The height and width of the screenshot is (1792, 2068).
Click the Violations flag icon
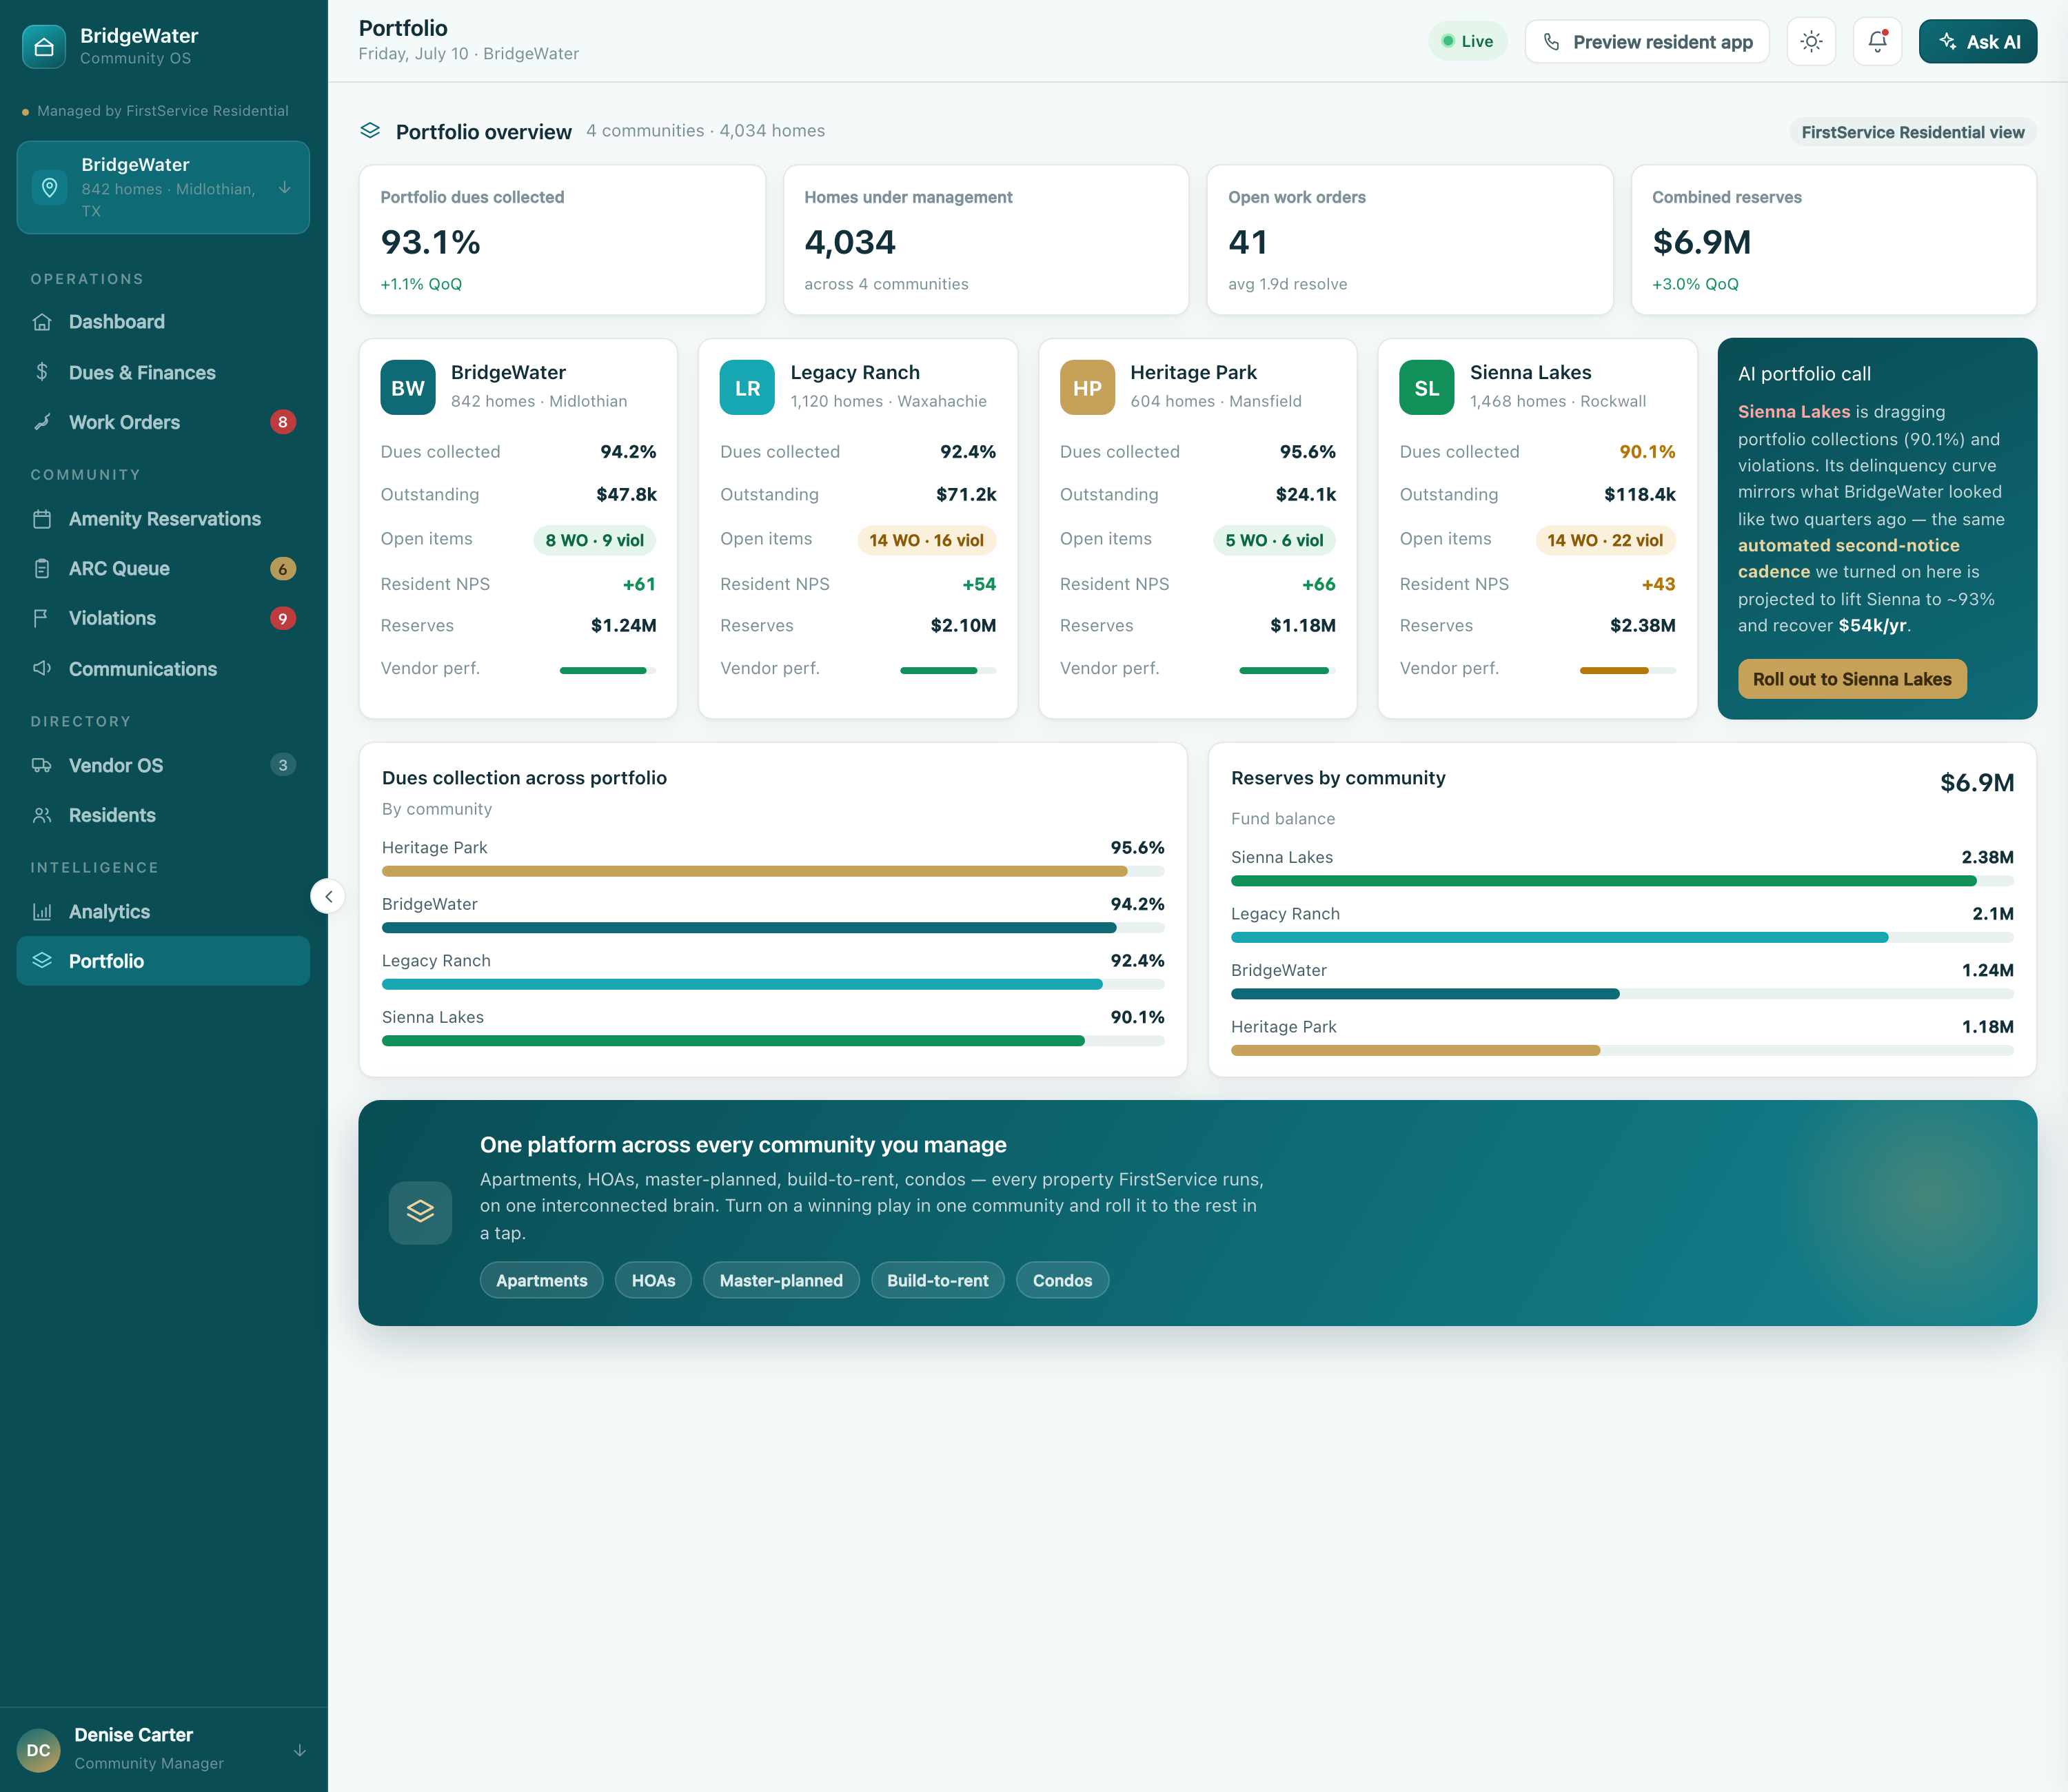(x=42, y=618)
